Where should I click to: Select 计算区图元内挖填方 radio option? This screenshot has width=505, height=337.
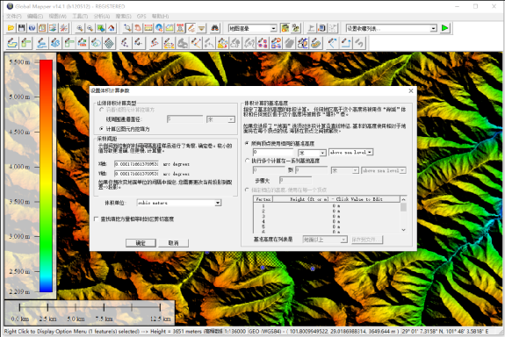[x=102, y=129]
